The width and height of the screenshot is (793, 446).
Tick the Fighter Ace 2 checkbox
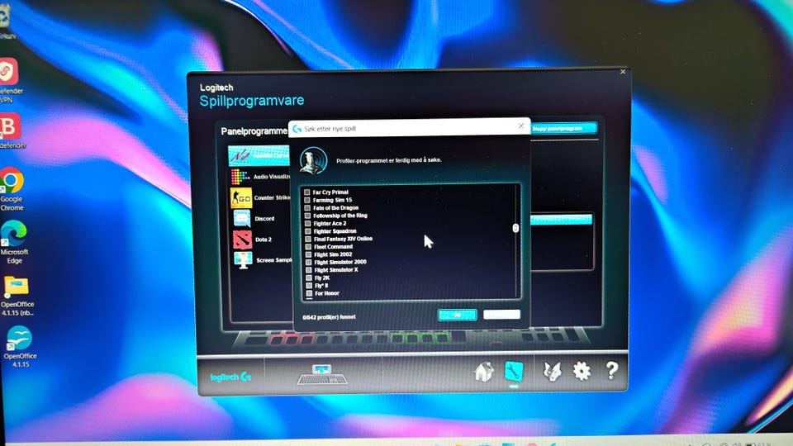click(x=307, y=223)
